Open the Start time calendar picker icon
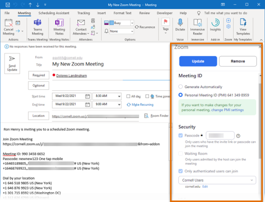Viewport: 265px width, 202px height. pyautogui.click(x=88, y=96)
